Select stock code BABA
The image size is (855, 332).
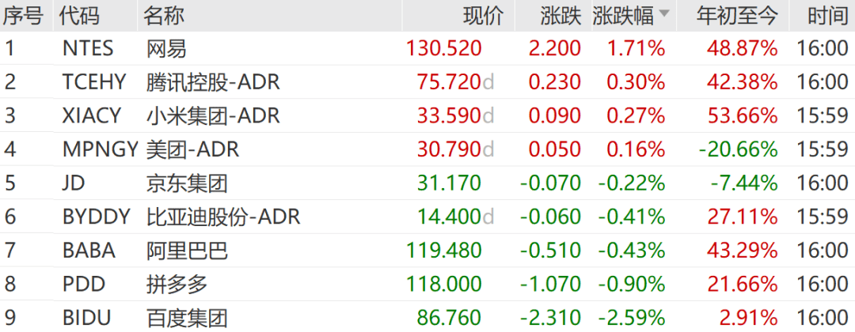click(x=89, y=251)
